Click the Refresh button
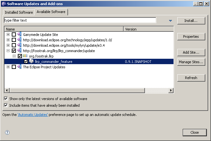Viewport: 211px width, 141px height. (191, 78)
